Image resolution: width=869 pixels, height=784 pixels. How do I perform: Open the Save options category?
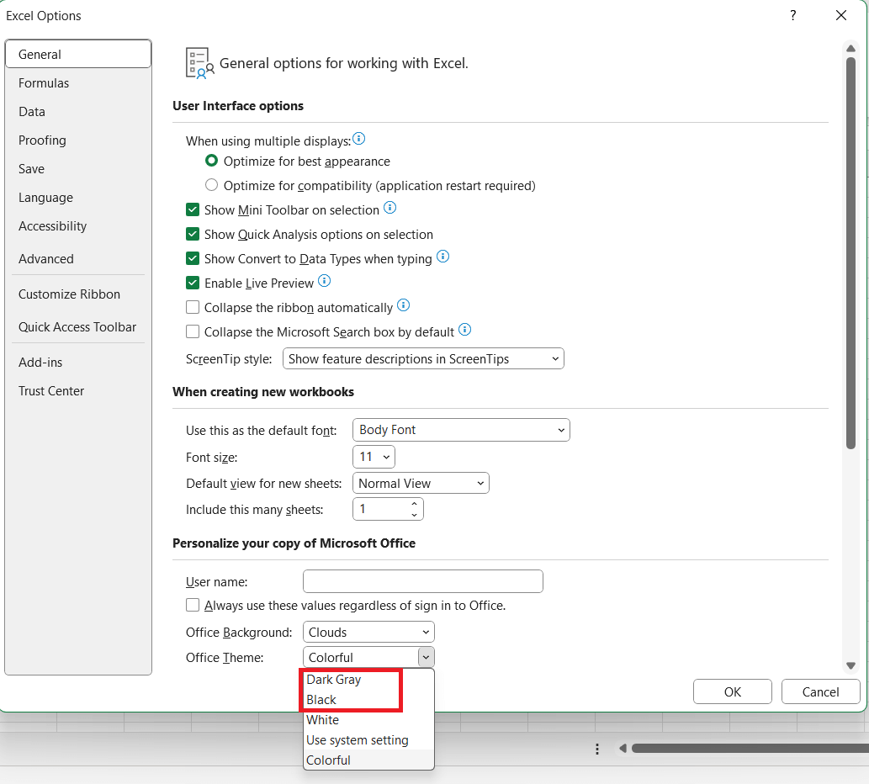78,169
